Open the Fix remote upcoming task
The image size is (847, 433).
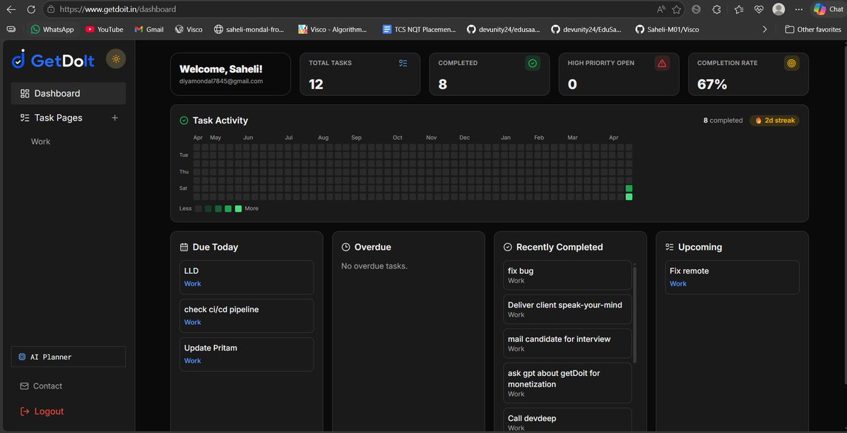click(x=733, y=277)
